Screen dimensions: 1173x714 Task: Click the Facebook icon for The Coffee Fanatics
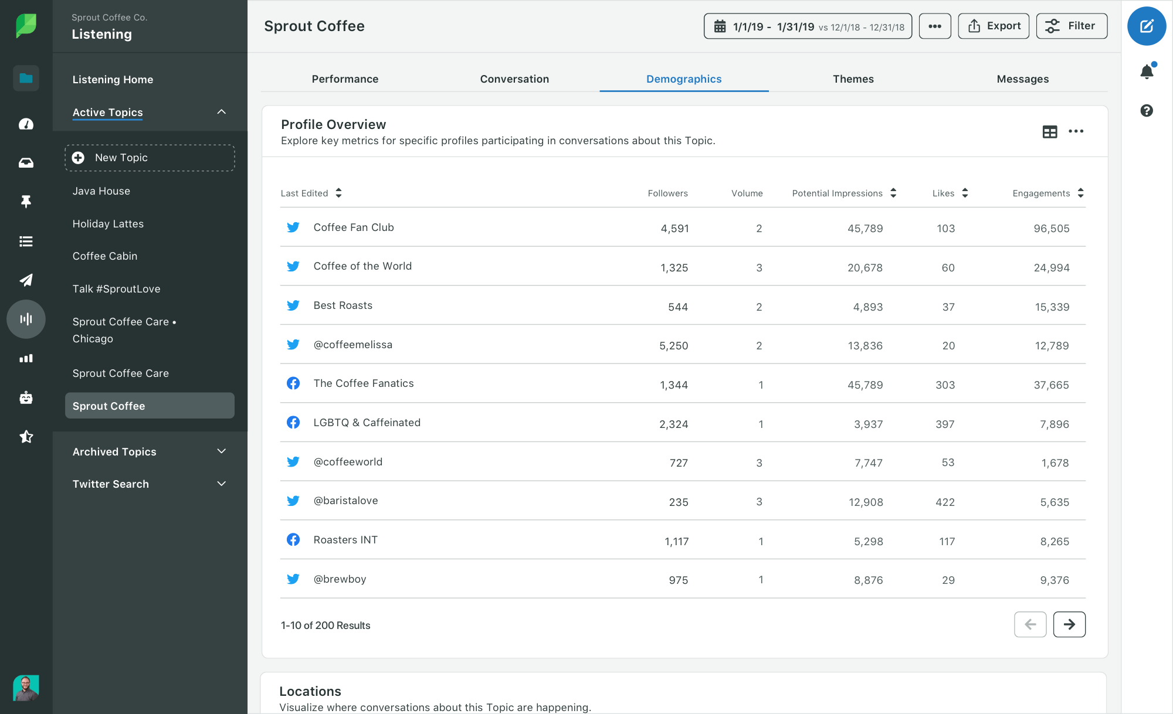click(x=293, y=383)
